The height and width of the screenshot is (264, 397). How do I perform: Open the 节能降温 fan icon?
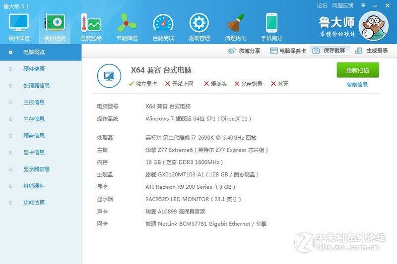[127, 28]
